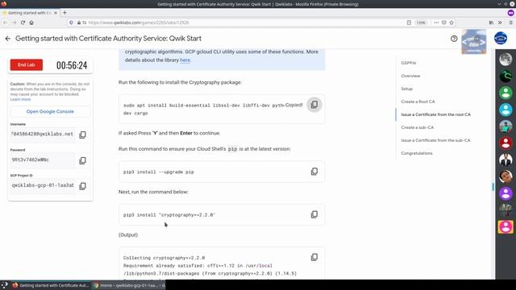Screen dimensions: 516x290
Task: Open a new browser tab
Action: (x=64, y=13)
